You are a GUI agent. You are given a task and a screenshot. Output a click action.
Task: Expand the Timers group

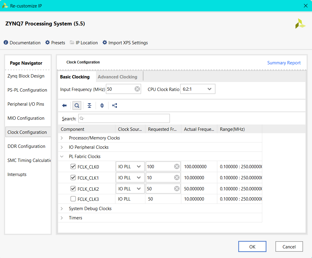click(x=62, y=218)
